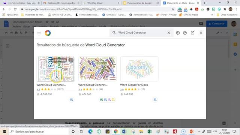Open the Docs comments history icon
This screenshot has height=135, width=240.
click(x=201, y=24)
